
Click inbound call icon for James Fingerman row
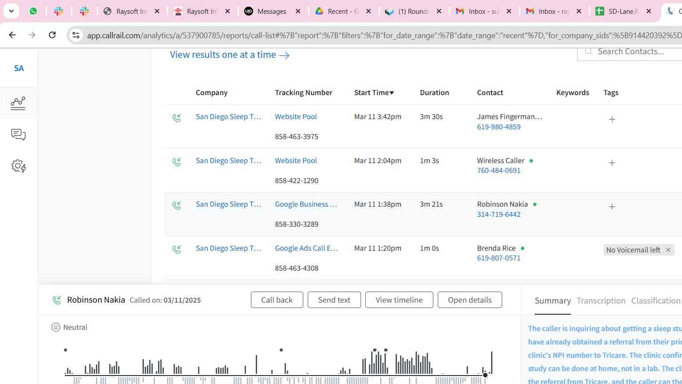pos(177,118)
